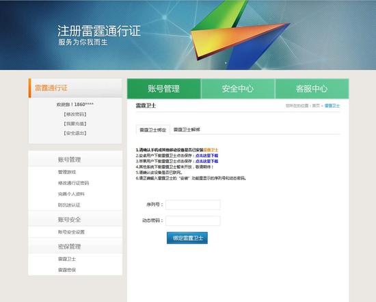Image resolution: width=376 pixels, height=302 pixels.
Task: Click 【安全退出】 to log out
Action: click(75, 133)
